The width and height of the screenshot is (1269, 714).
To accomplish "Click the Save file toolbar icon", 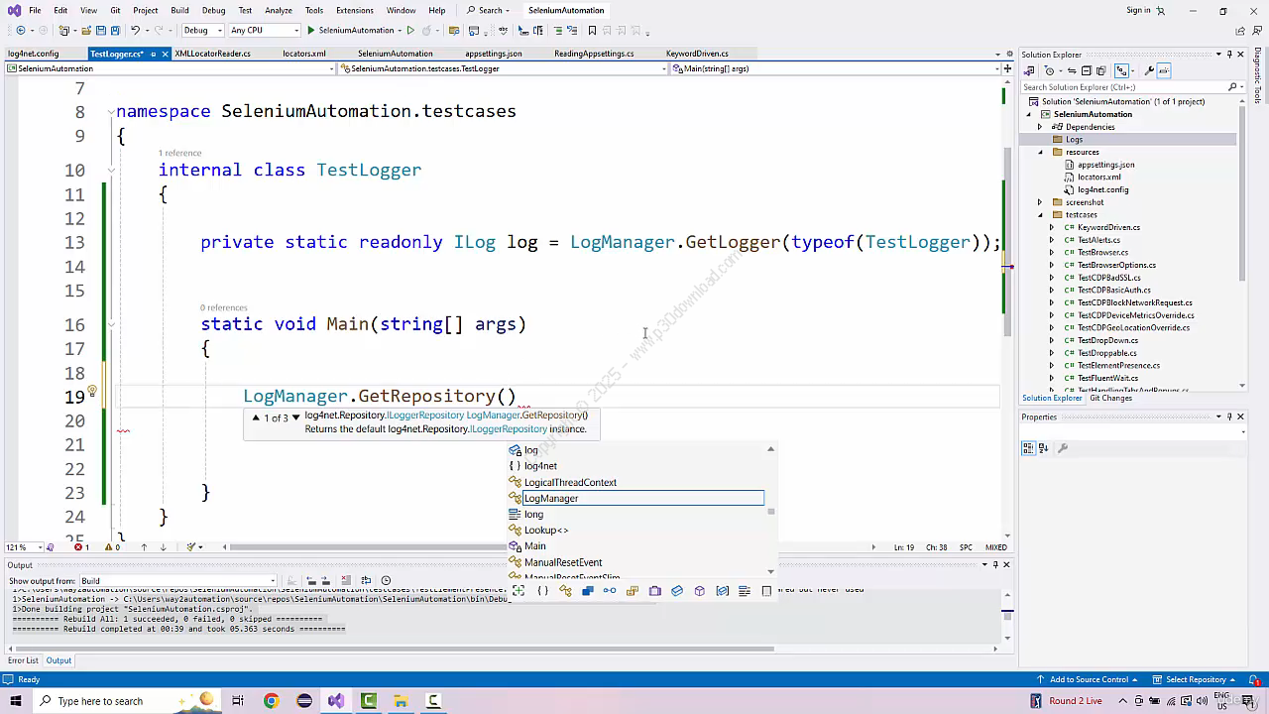I will [x=101, y=30].
